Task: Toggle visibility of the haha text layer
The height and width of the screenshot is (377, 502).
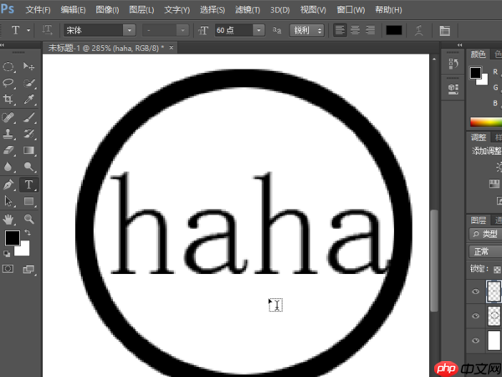Action: pos(475,292)
